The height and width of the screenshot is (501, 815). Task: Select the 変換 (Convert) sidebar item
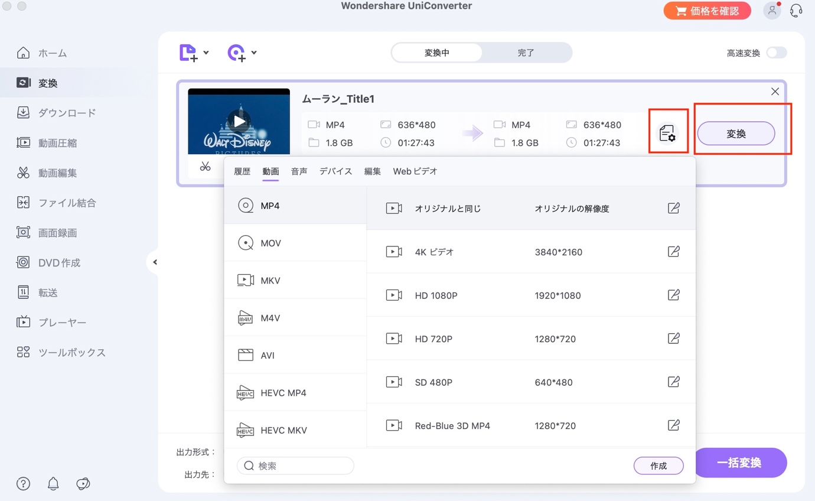37,83
